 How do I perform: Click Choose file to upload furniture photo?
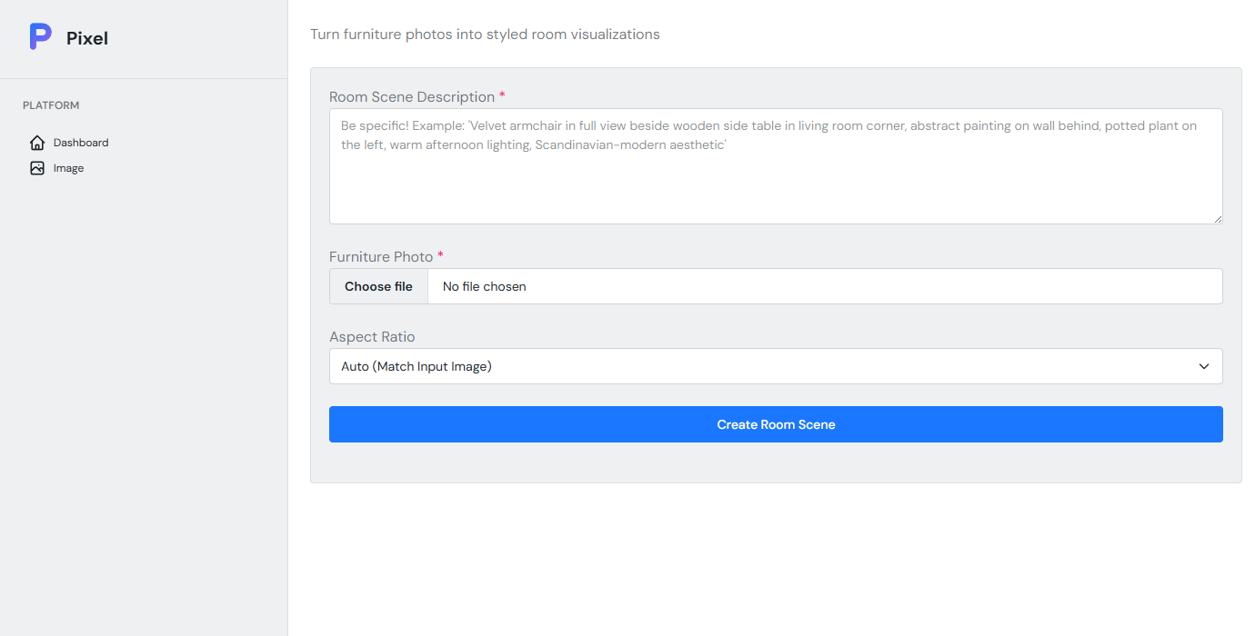pos(378,286)
